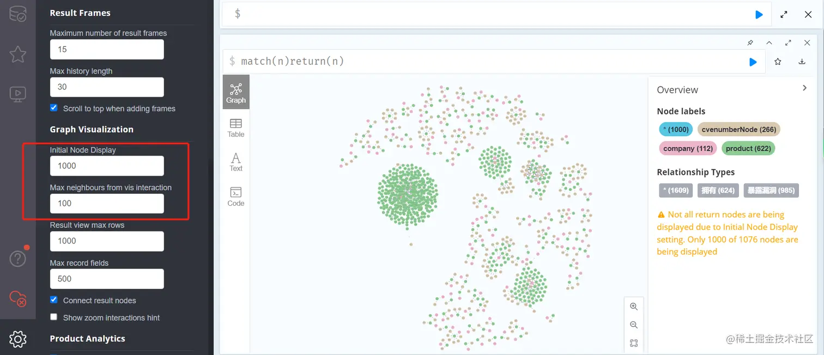Image resolution: width=824 pixels, height=355 pixels.
Task: Open the Help question mark icon
Action: (17, 259)
